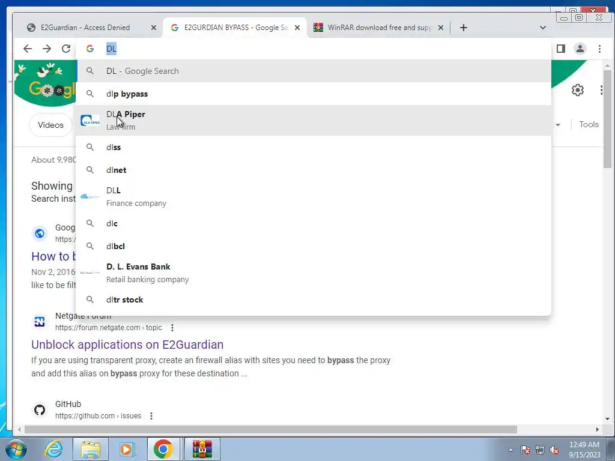
Task: Click the horizontal scrollbar thumb
Action: tap(271, 430)
